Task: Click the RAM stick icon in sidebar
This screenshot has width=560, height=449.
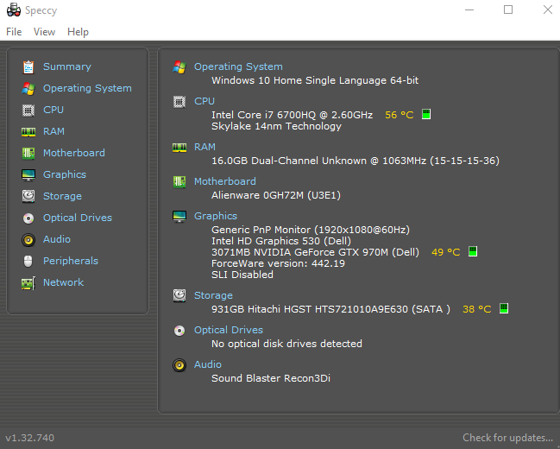Action: (28, 132)
